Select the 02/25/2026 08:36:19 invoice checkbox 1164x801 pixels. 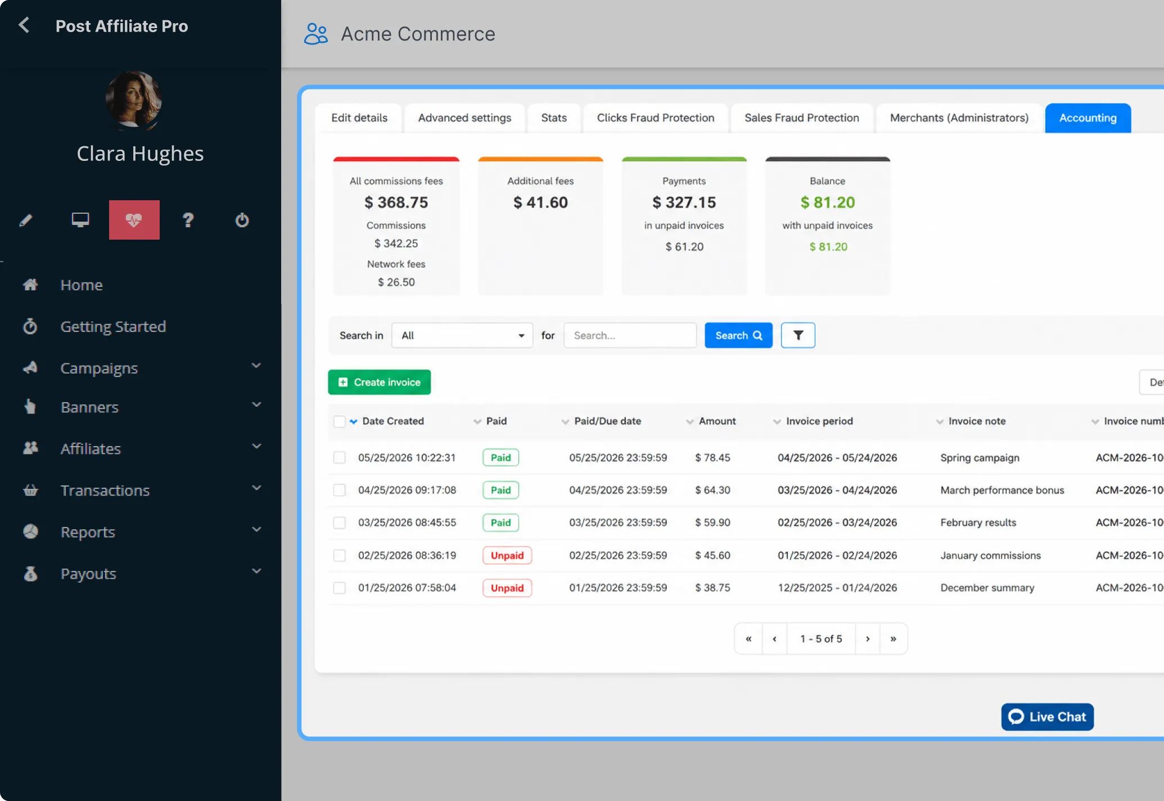coord(339,555)
